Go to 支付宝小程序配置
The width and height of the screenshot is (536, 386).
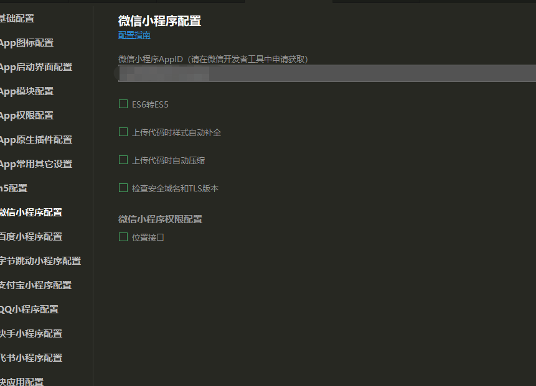[36, 285]
